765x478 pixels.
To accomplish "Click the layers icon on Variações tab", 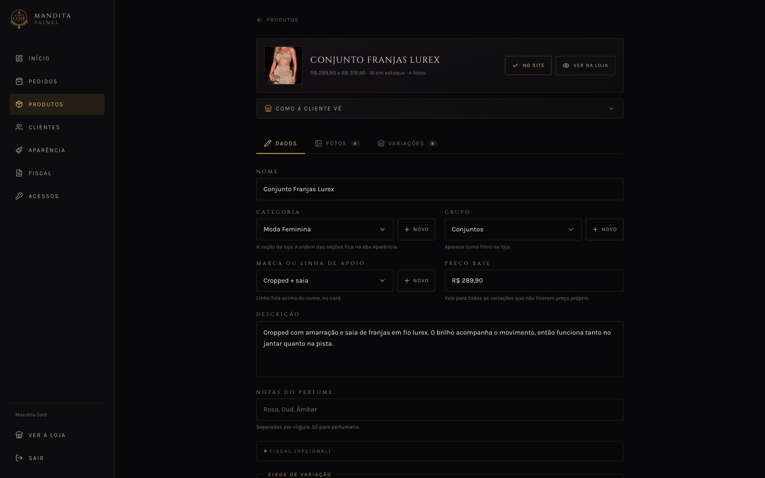I will coord(381,143).
